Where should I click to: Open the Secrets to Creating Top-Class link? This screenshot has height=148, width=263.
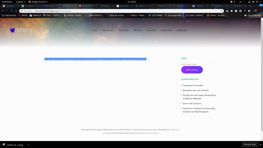click(x=199, y=110)
